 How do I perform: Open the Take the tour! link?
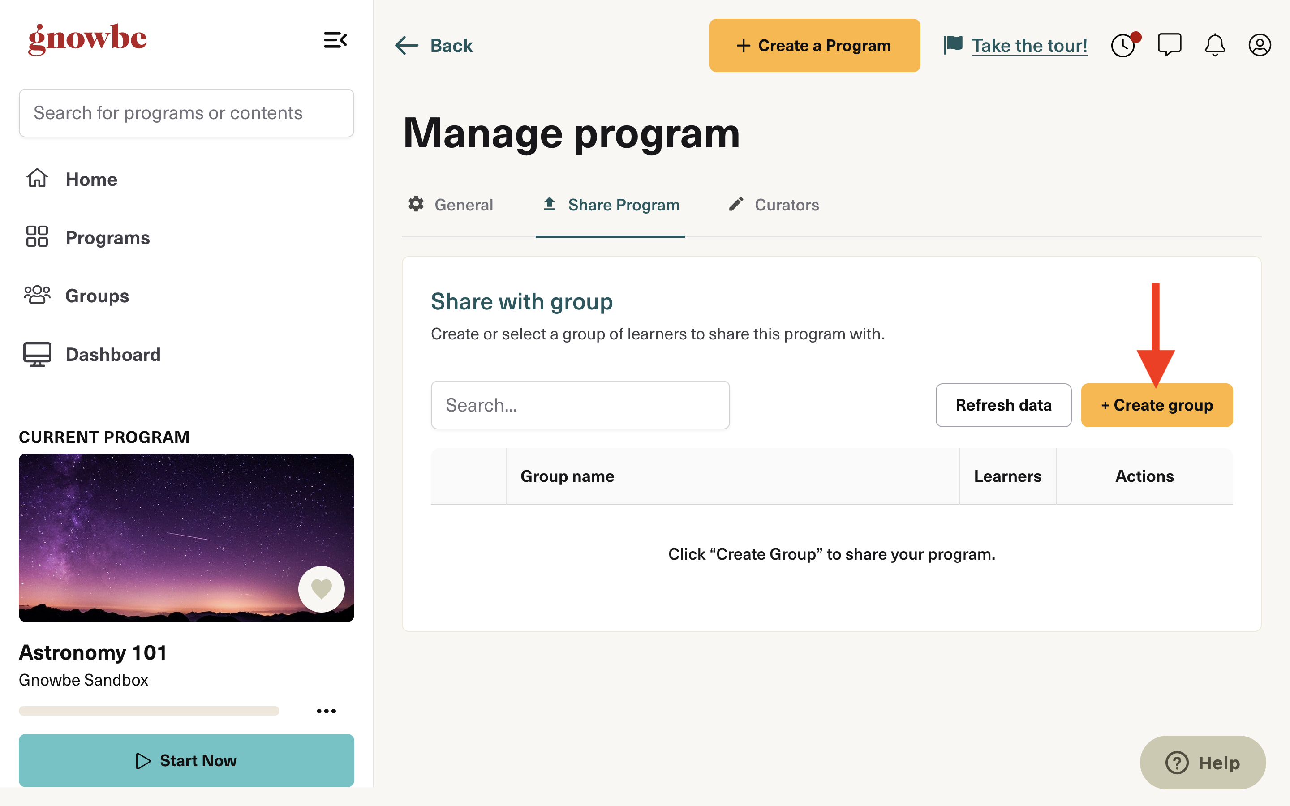coord(1029,45)
